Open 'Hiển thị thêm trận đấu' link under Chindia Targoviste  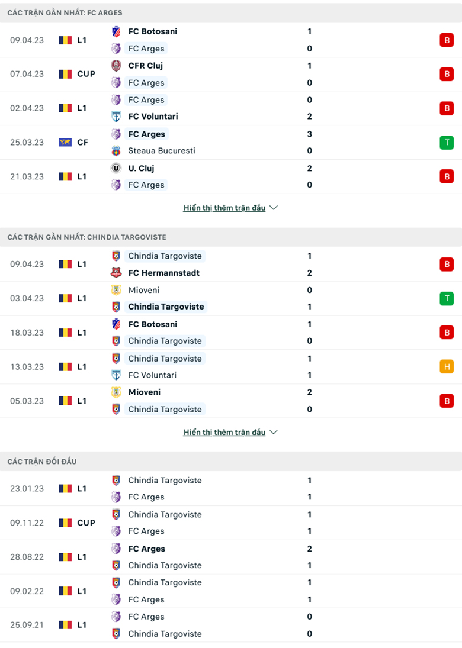224,432
